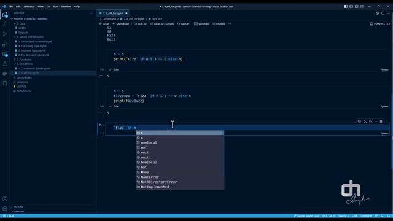Viewport: 393px width, 221px height.
Task: Click Outline button in notebook toolbar
Action: pos(219,24)
